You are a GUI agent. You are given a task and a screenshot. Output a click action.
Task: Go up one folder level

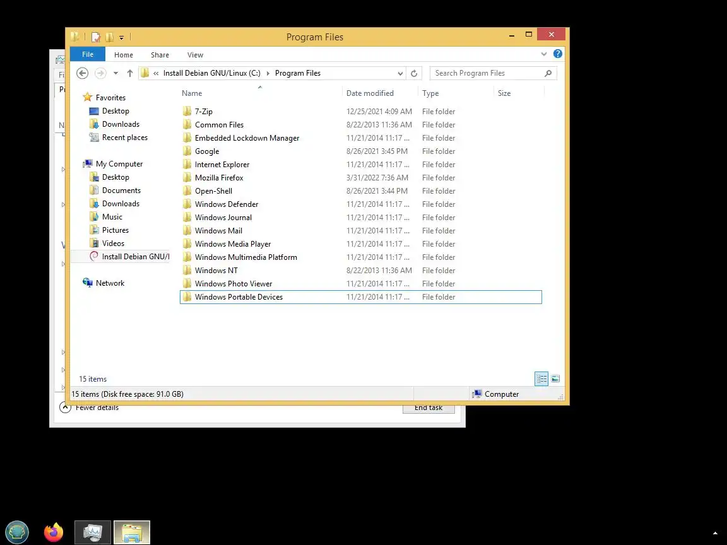pyautogui.click(x=130, y=73)
